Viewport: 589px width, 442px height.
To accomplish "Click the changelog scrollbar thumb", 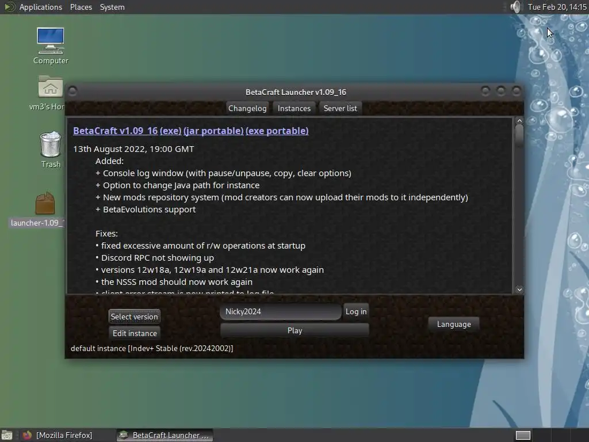I will [519, 135].
